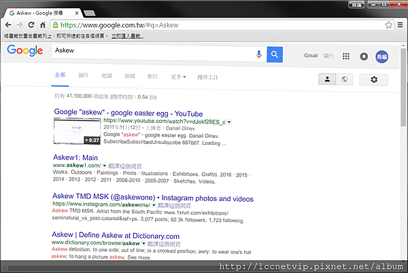Image resolution: width=408 pixels, height=273 pixels.
Task: Click the blue account avatar
Action: click(x=381, y=56)
